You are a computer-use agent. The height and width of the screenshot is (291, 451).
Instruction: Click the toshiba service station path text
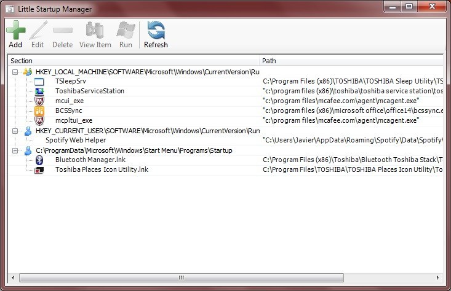[x=353, y=91]
